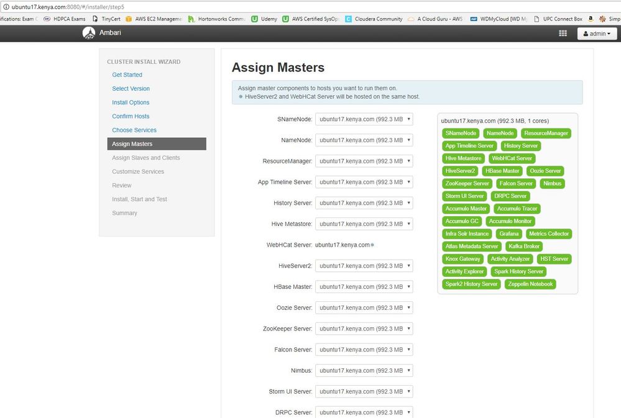621x418 pixels.
Task: Open the History Server host dropdown
Action: (364, 203)
